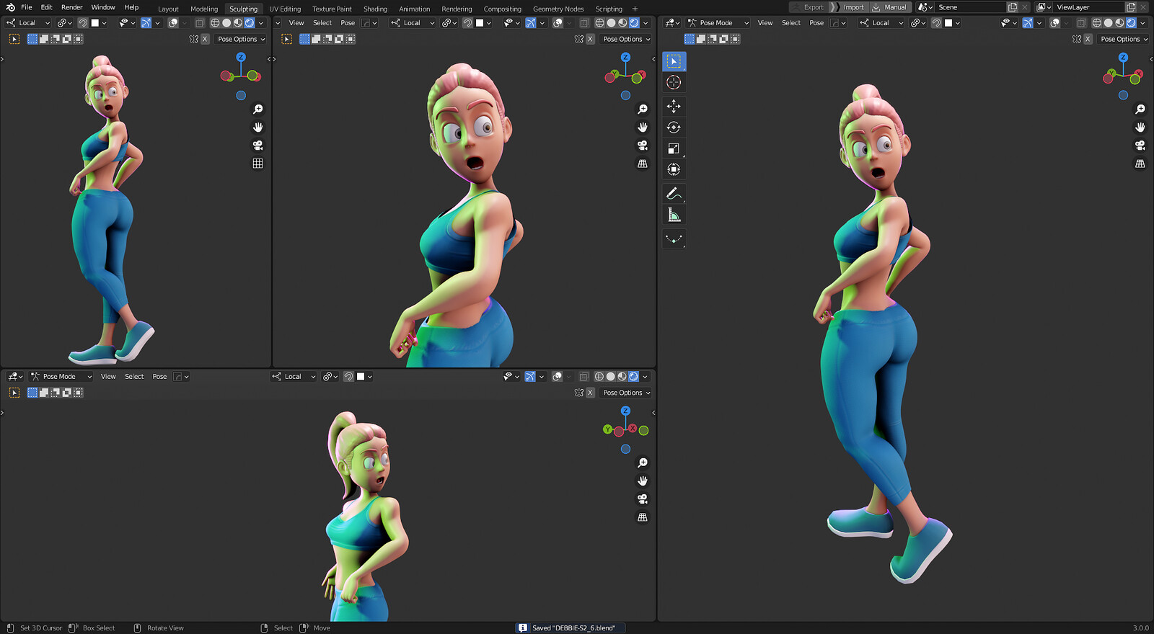Open pivot point dropdown in right viewport header
This screenshot has width=1154, height=634.
coord(917,23)
